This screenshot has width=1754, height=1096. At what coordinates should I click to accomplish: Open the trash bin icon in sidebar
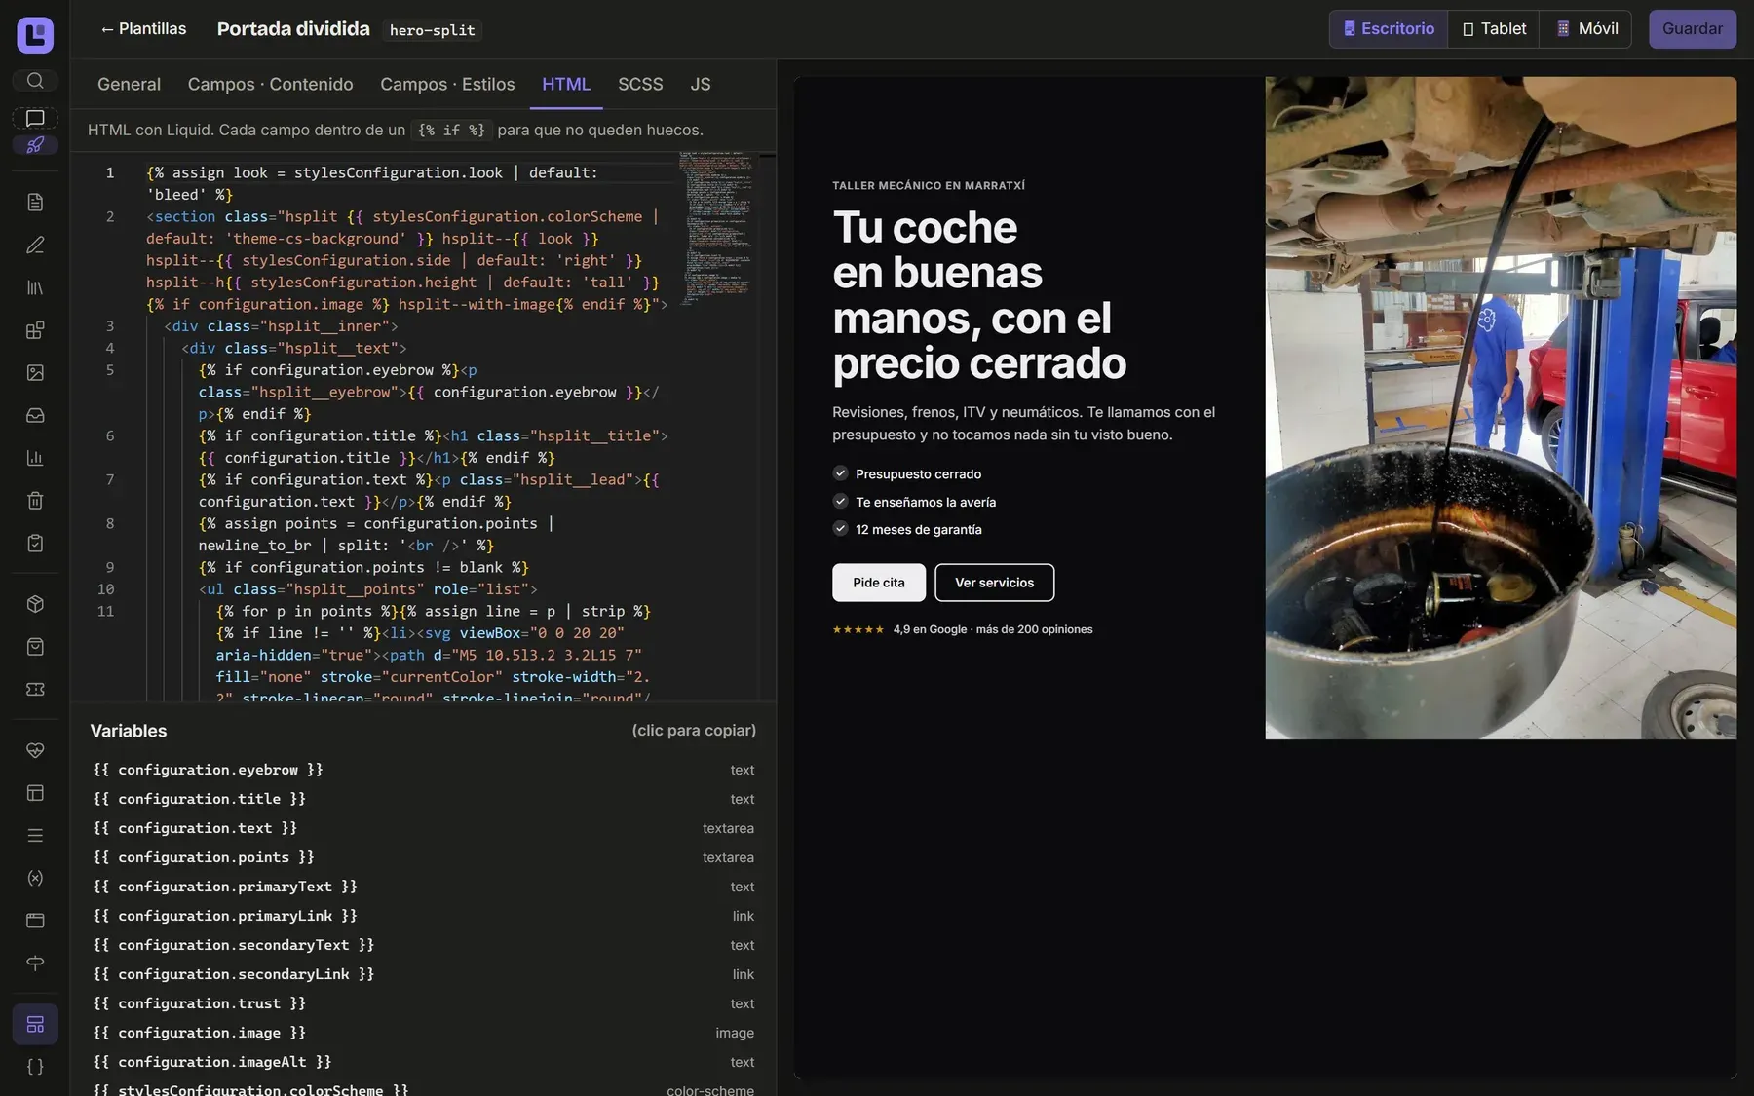click(35, 501)
